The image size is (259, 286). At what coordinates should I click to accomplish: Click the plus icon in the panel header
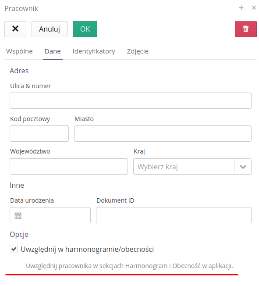[241, 8]
